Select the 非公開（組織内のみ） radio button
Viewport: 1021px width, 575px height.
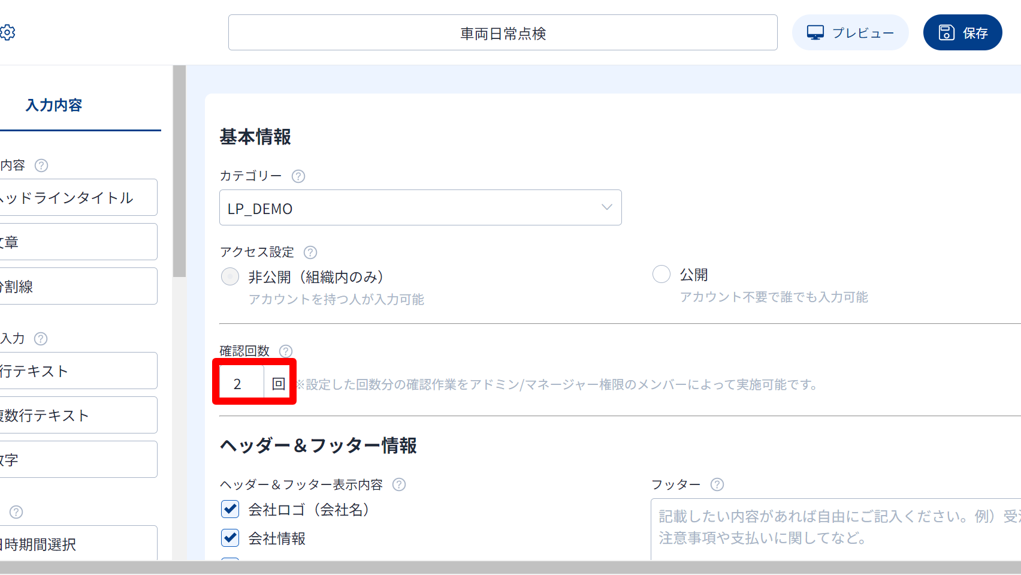(x=230, y=277)
